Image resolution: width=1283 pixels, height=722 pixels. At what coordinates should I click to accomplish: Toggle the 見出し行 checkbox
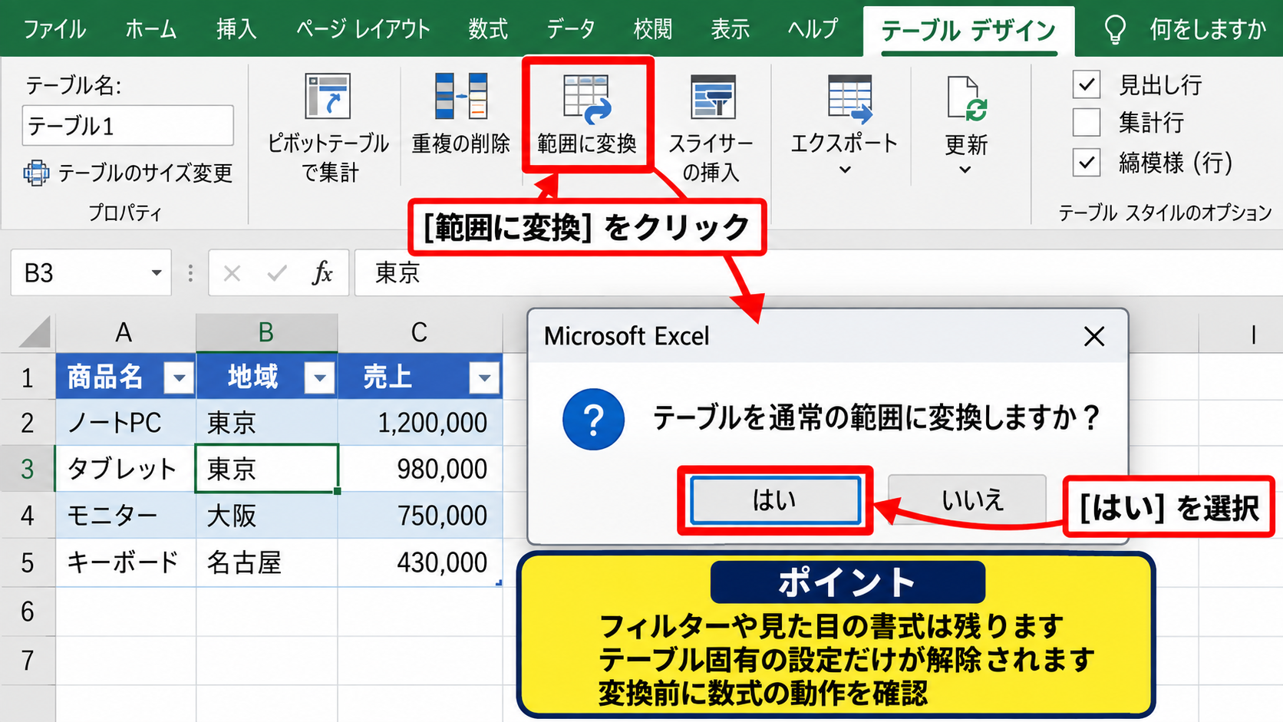point(1087,84)
